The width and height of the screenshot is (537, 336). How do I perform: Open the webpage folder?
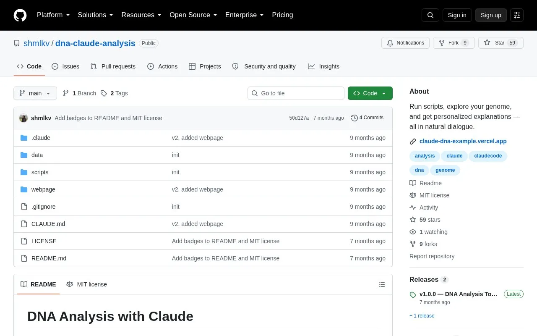click(43, 189)
